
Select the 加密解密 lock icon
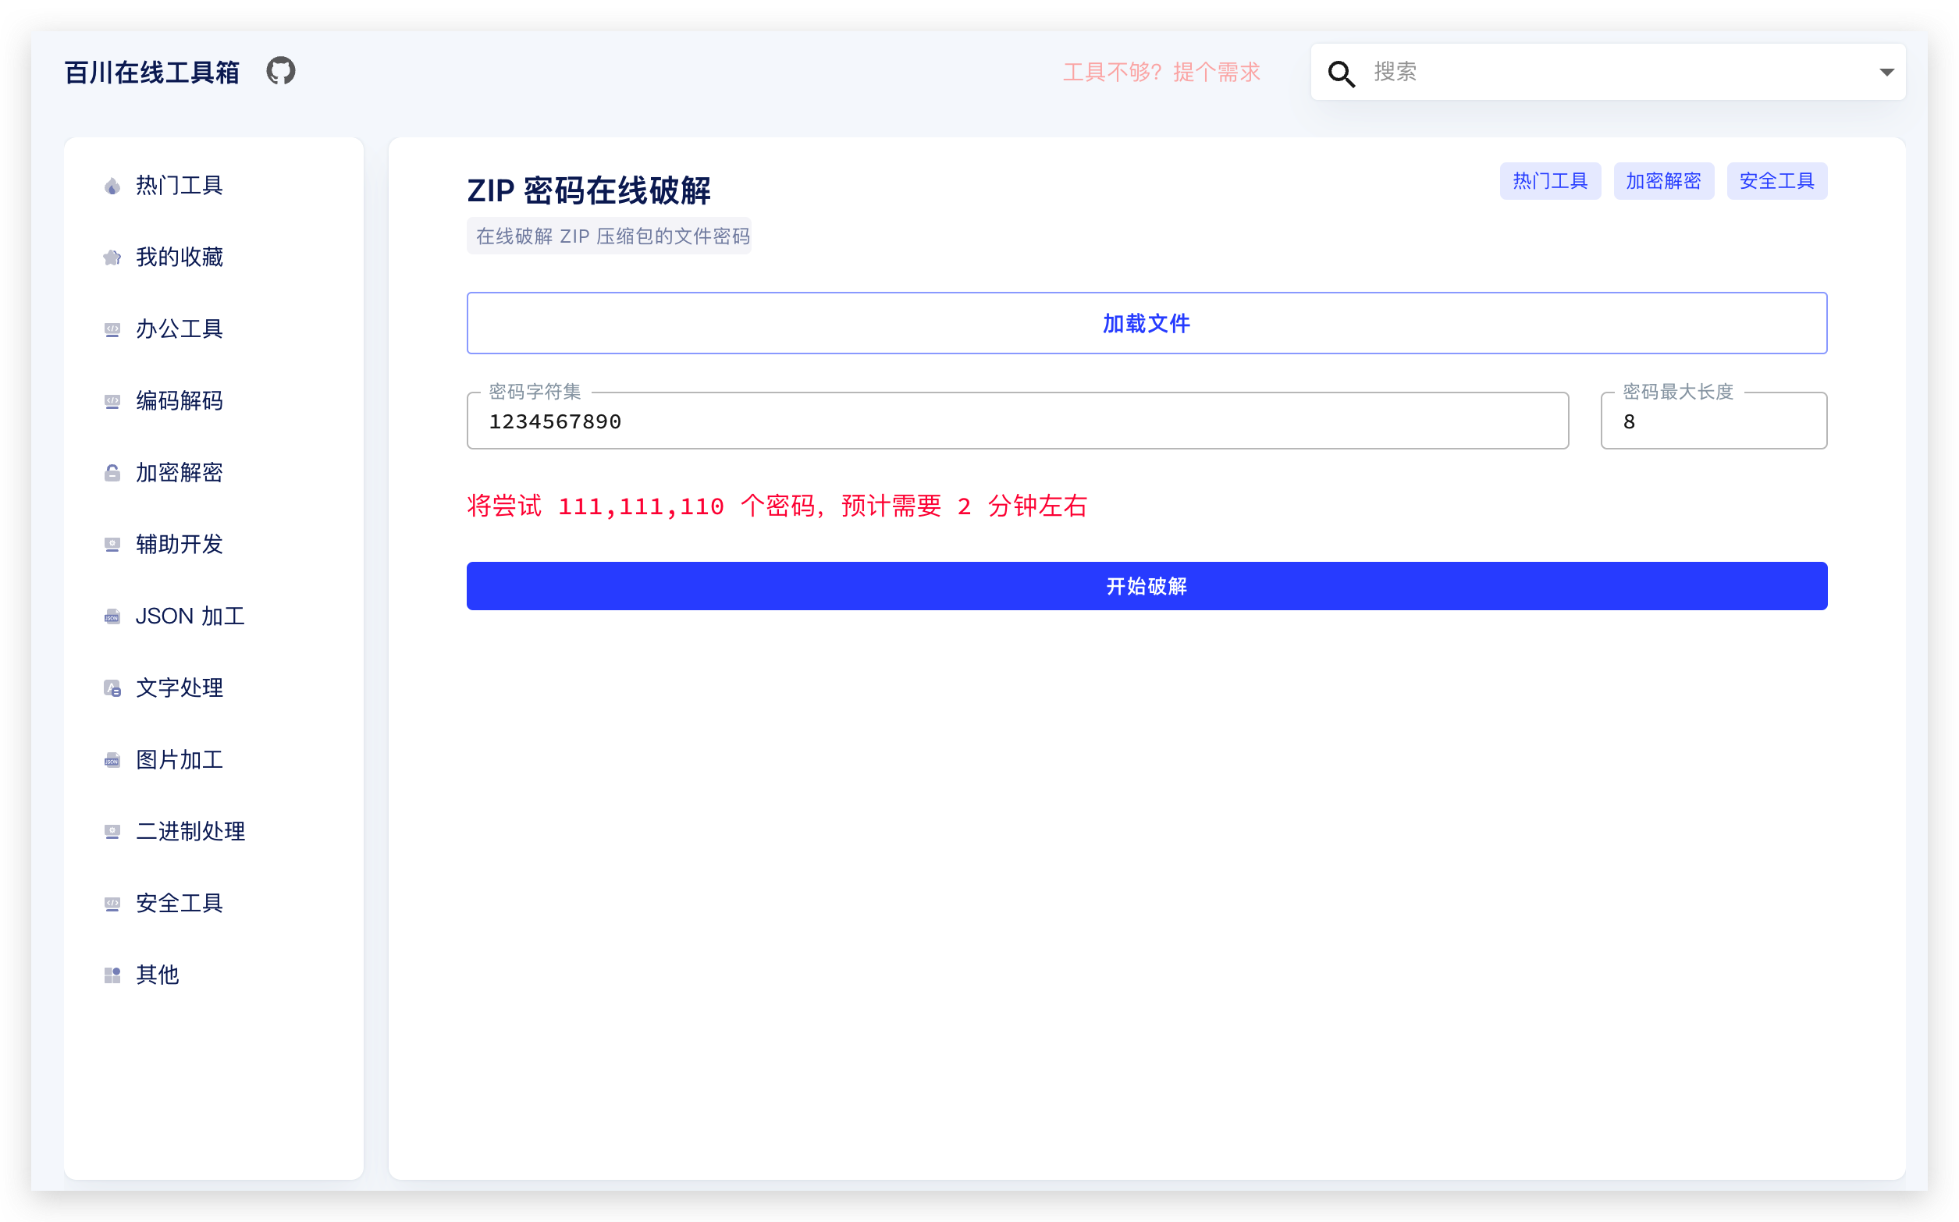112,473
